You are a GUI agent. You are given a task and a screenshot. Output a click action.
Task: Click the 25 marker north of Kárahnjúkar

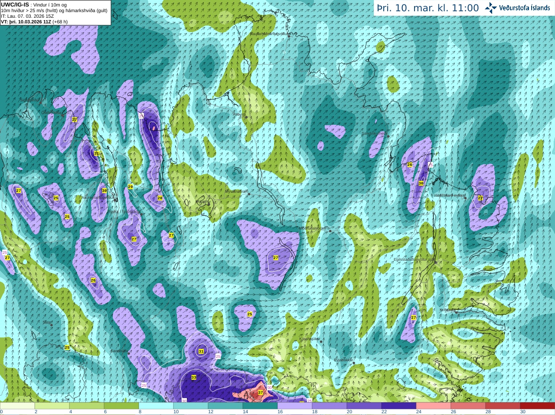[x=250, y=314]
